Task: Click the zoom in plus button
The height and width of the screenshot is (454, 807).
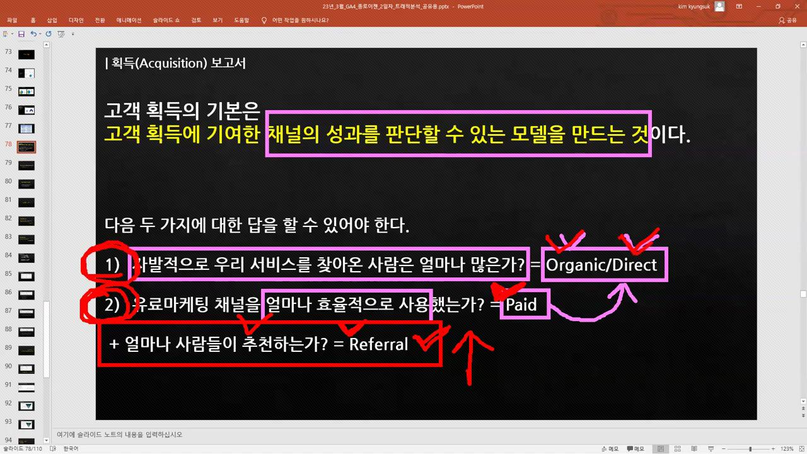Action: point(773,449)
